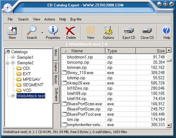Viewport: 176px width, 138px height.
Task: Click the EXT folder icon
Action: click(x=19, y=74)
